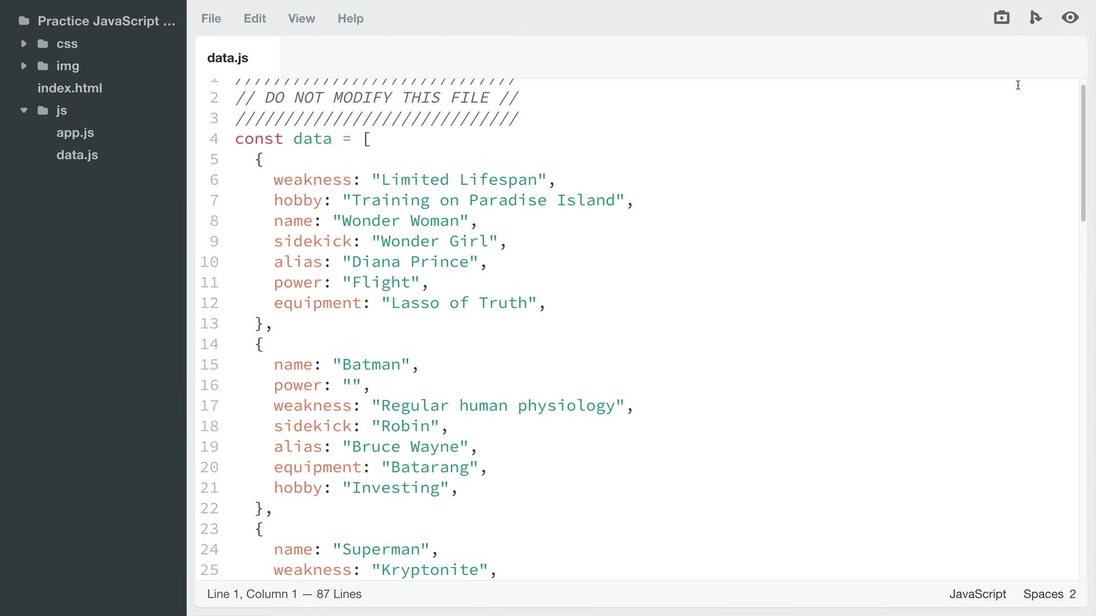1096x616 pixels.
Task: Click the img folder icon
Action: 43,66
